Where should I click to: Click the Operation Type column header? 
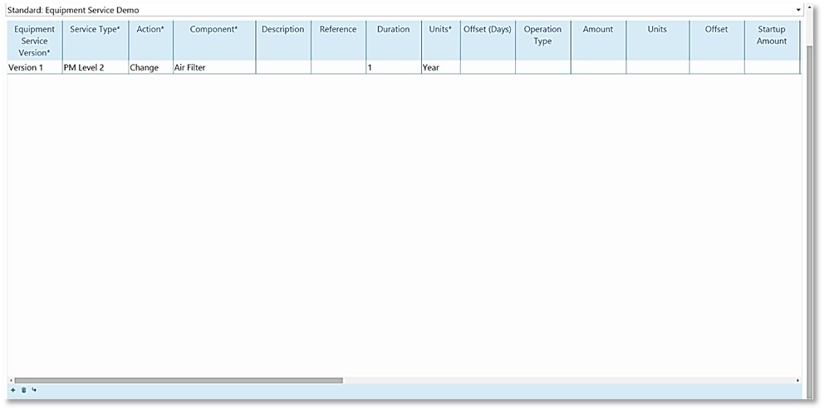point(543,41)
